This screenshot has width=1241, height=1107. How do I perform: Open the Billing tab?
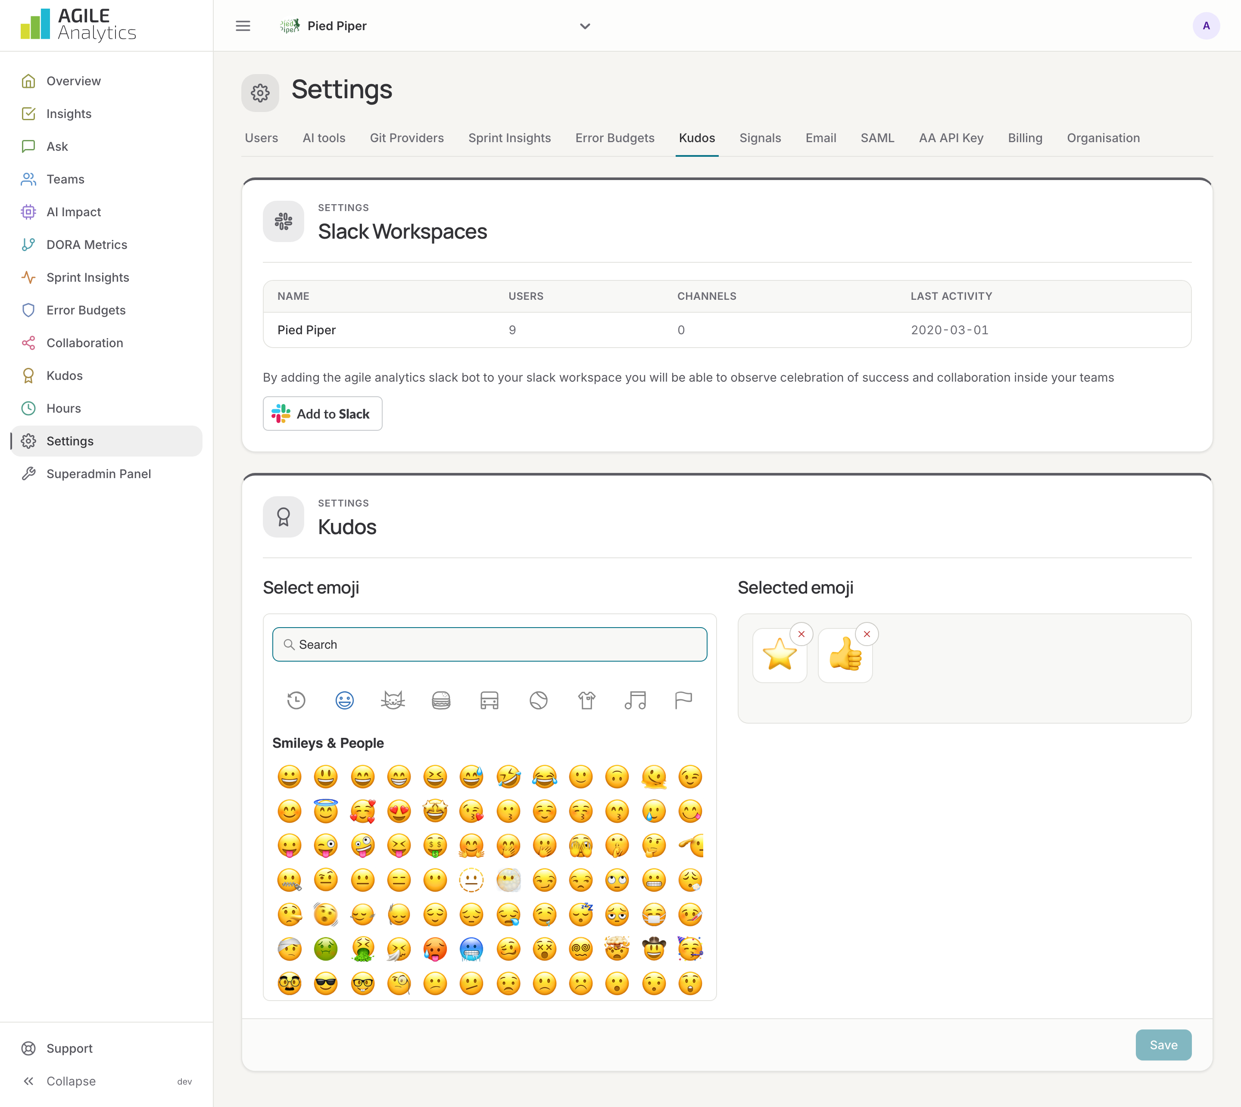(1025, 138)
